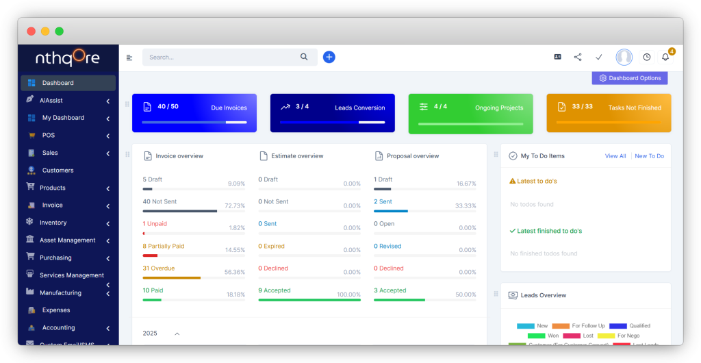Expand the My Dashboard submenu arrow

pyautogui.click(x=107, y=119)
